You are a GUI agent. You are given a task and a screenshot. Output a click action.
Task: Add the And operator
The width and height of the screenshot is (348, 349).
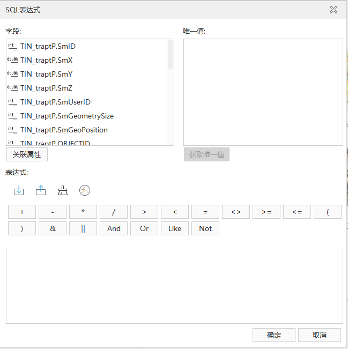coord(114,228)
